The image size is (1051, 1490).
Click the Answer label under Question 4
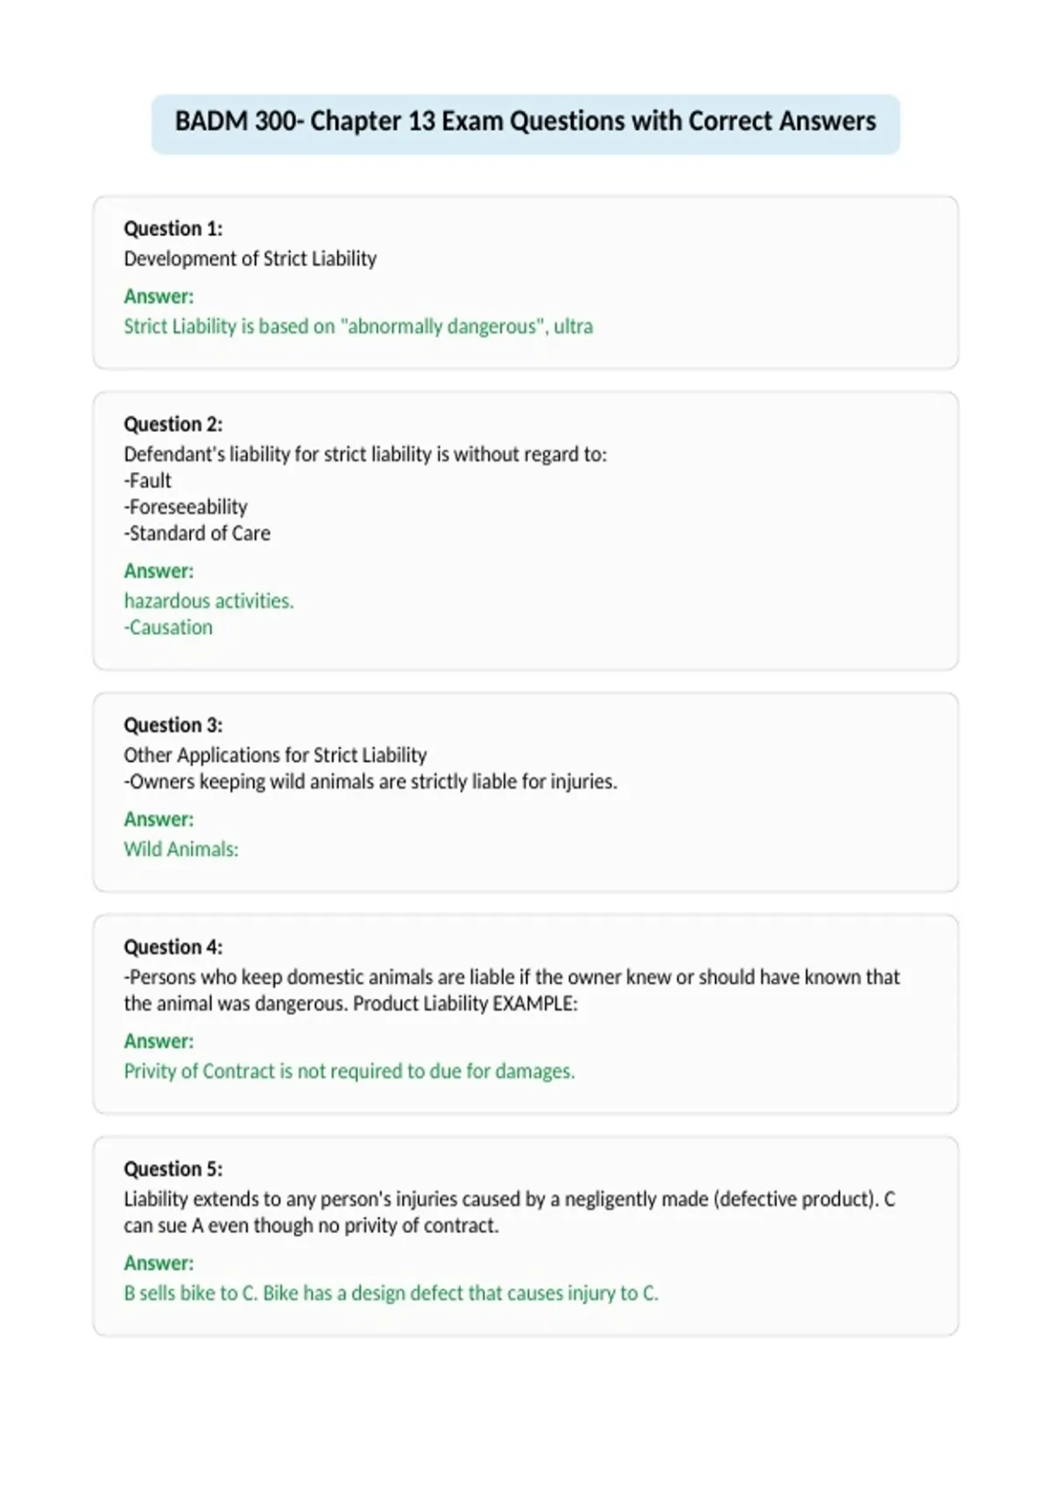click(x=159, y=1040)
